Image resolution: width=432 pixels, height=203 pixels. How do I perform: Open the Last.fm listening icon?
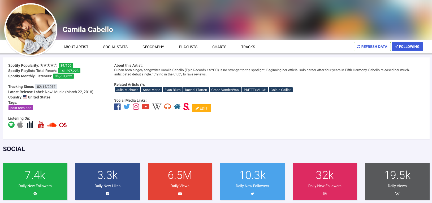63,125
